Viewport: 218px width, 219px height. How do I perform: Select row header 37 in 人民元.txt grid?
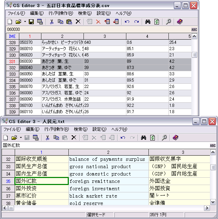point(8,196)
